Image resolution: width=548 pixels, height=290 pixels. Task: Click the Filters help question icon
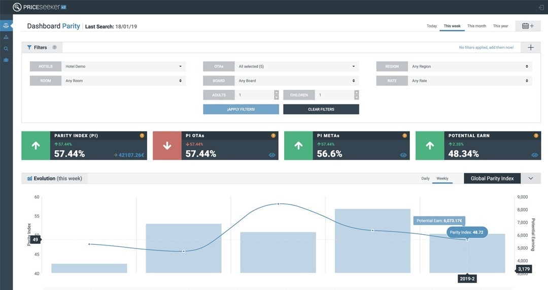54,48
